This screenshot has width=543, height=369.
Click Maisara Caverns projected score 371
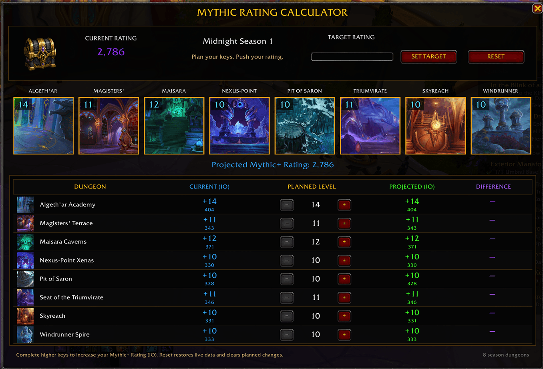pyautogui.click(x=412, y=247)
